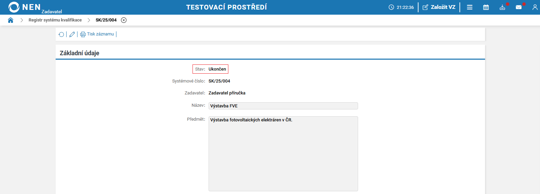Click the clock showing 21:22:36
This screenshot has width=540, height=194.
401,7
